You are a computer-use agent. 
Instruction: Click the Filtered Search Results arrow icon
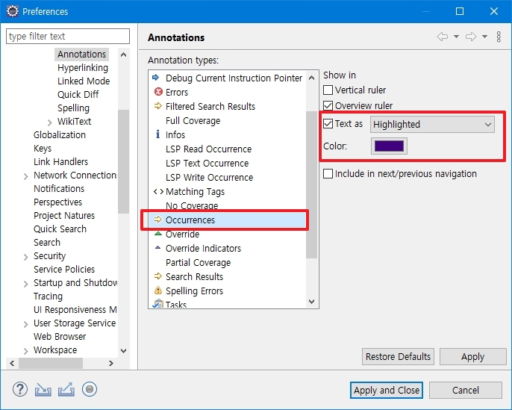click(x=158, y=106)
